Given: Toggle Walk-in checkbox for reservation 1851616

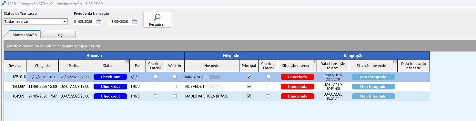Looking at the screenshot, I should 175,77.
